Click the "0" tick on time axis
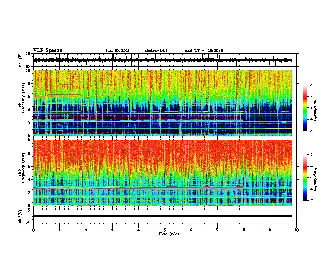The width and height of the screenshot is (334, 258). [33, 230]
